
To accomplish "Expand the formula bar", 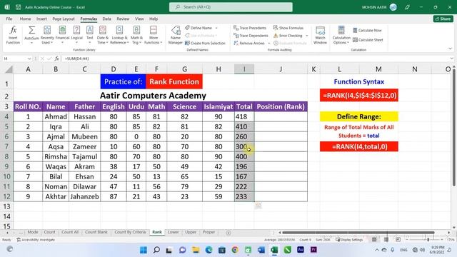I will click(x=451, y=59).
